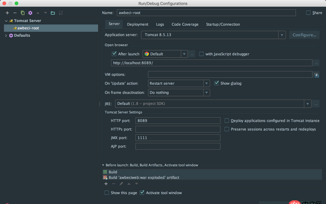Image resolution: width=326 pixels, height=204 pixels.
Task: Click the JMX port field
Action: click(178, 137)
